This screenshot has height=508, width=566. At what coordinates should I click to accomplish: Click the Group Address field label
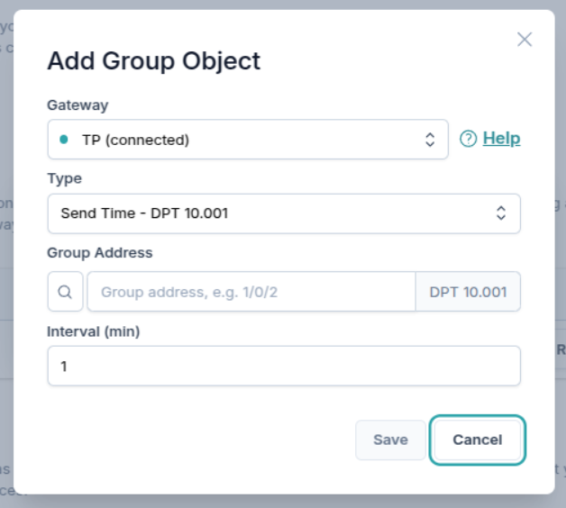click(99, 253)
